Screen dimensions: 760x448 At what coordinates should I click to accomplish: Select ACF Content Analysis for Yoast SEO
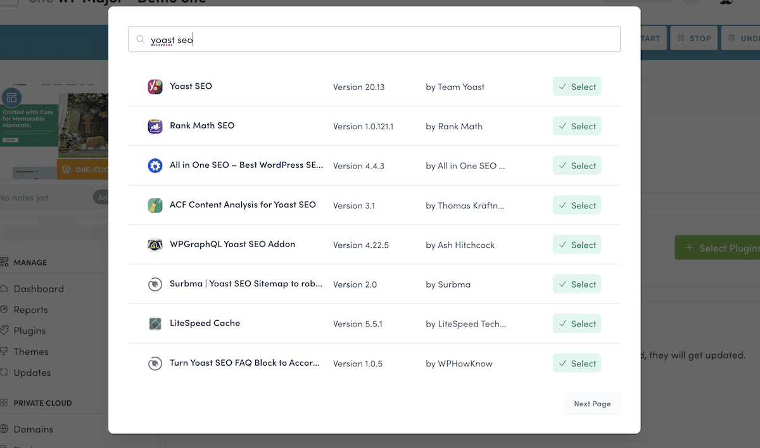[x=576, y=205]
